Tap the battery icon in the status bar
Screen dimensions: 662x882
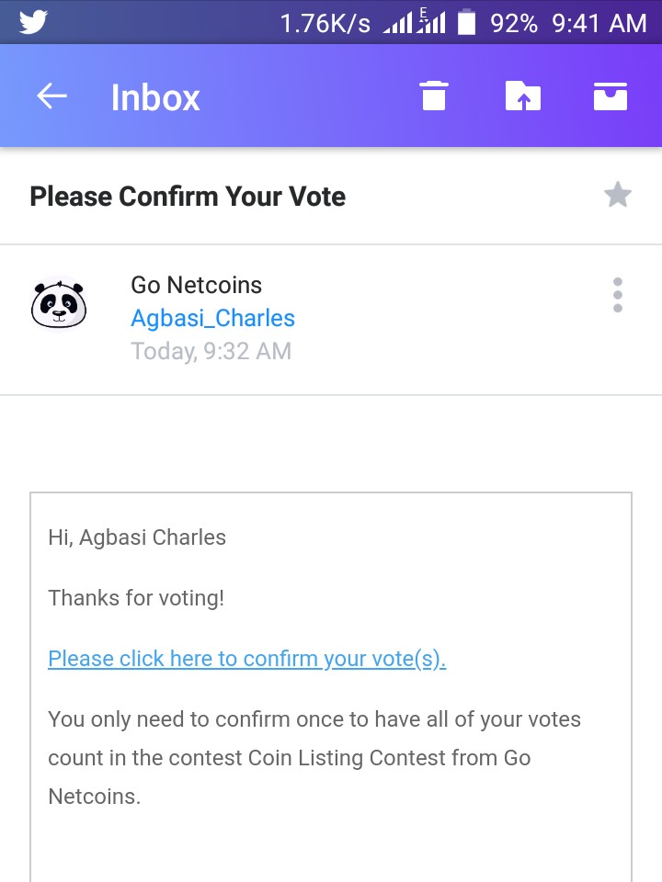click(467, 22)
